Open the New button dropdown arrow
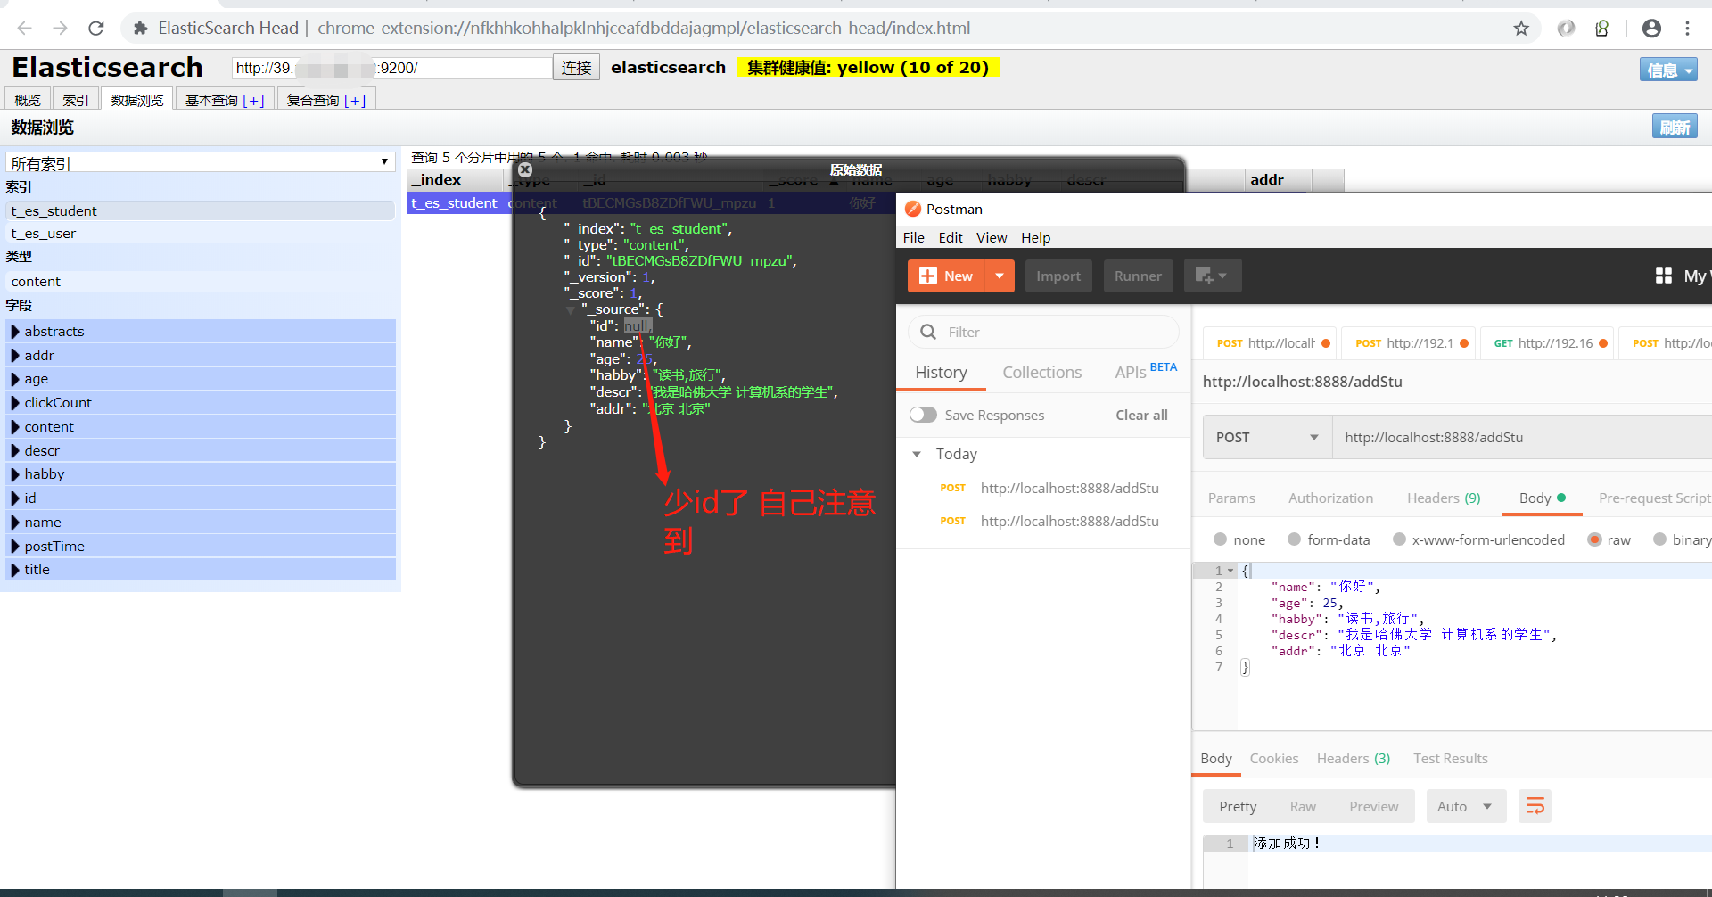Screen dimensions: 1712x897 point(1000,276)
